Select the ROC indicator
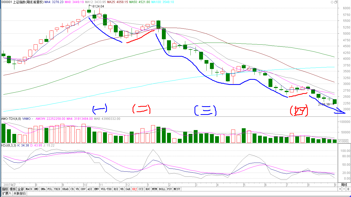This screenshot has width=351, height=197. [148, 189]
